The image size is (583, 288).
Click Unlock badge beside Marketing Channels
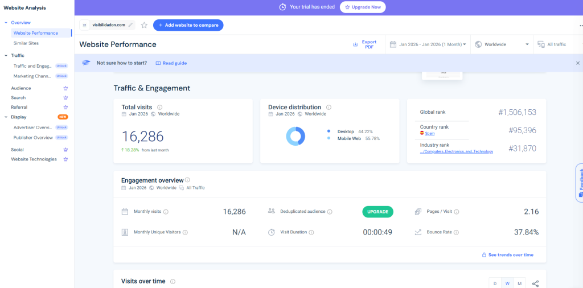pyautogui.click(x=61, y=76)
